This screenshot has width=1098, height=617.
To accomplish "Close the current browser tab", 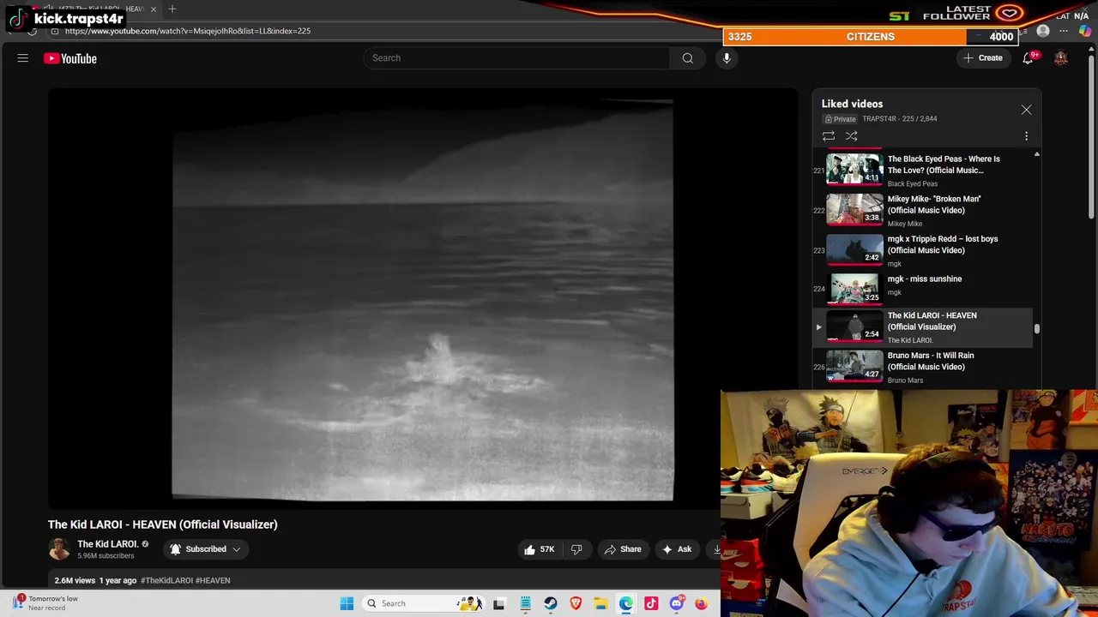I will coord(154,9).
